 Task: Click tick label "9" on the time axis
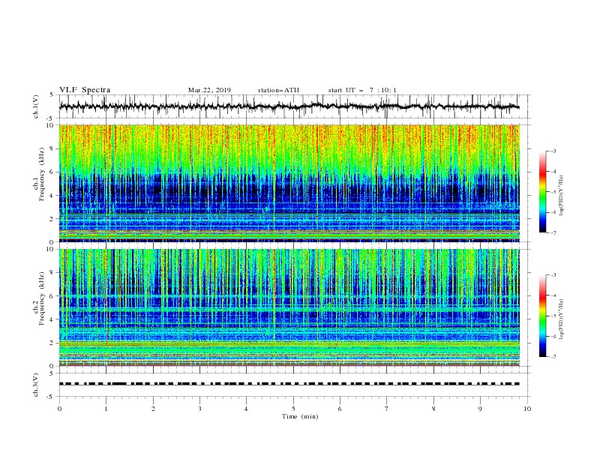480,409
